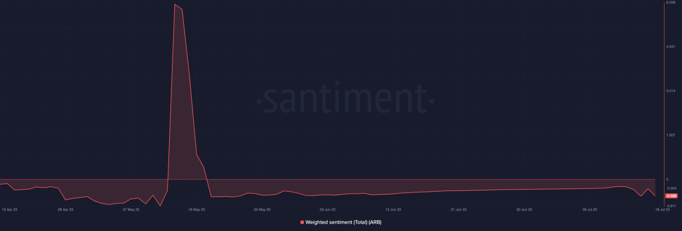Click the 07 May 23 x-axis label
682x231 pixels.
coord(131,209)
